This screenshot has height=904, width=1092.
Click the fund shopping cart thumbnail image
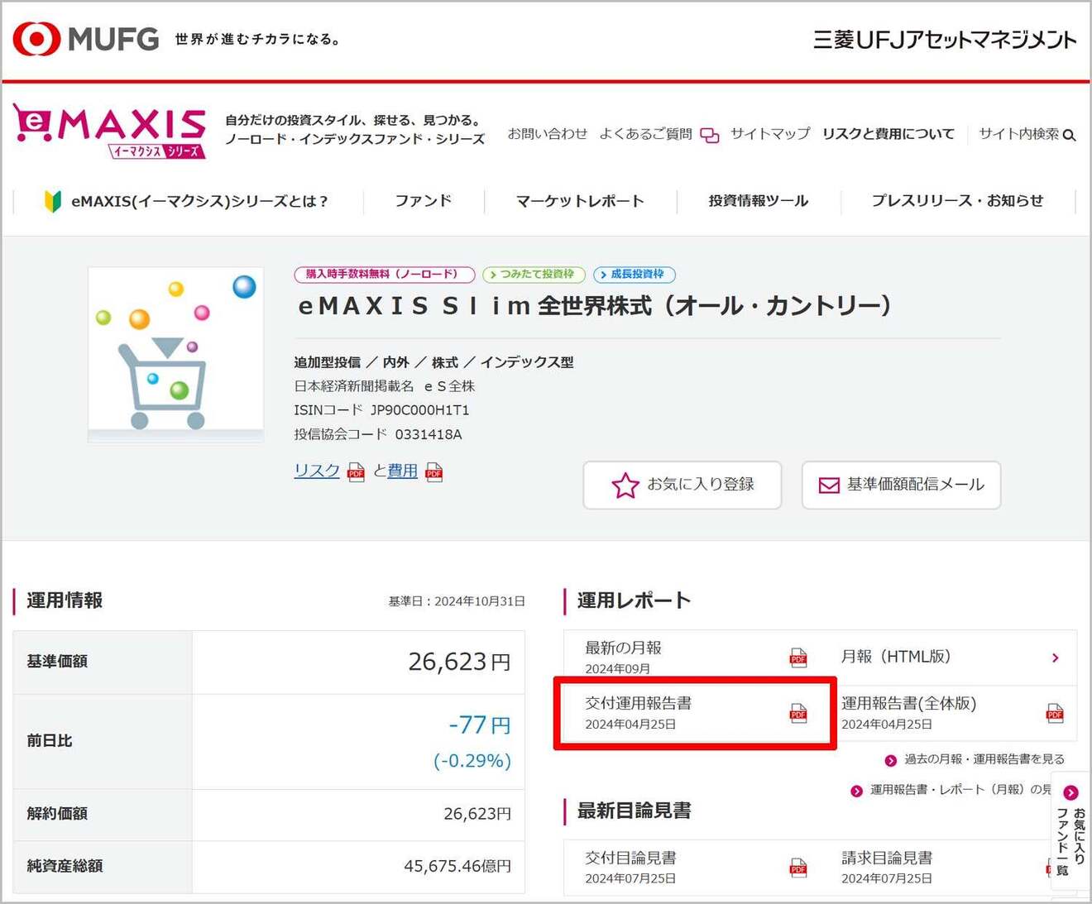coord(175,355)
